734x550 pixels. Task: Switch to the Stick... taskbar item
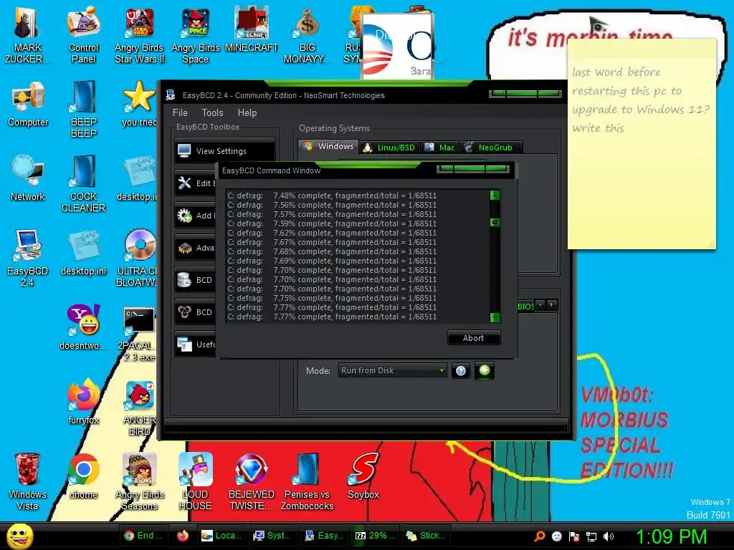coord(426,536)
